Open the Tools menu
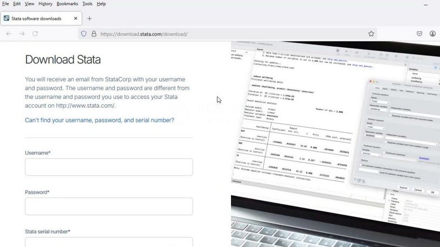This screenshot has width=440, height=247. point(87,4)
